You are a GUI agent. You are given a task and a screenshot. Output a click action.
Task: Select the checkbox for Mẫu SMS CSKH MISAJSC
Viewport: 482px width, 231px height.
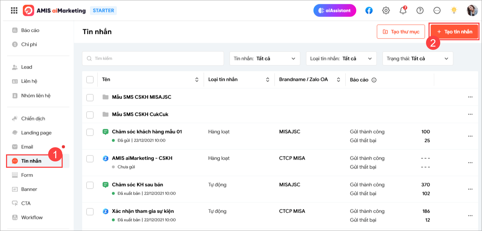tap(90, 97)
